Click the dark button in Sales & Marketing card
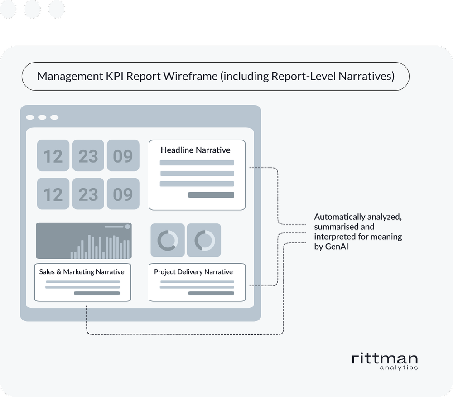This screenshot has height=397, width=453. point(97,293)
